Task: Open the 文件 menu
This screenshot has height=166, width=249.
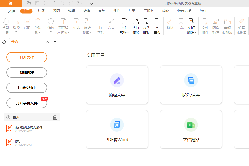Action: (11, 11)
